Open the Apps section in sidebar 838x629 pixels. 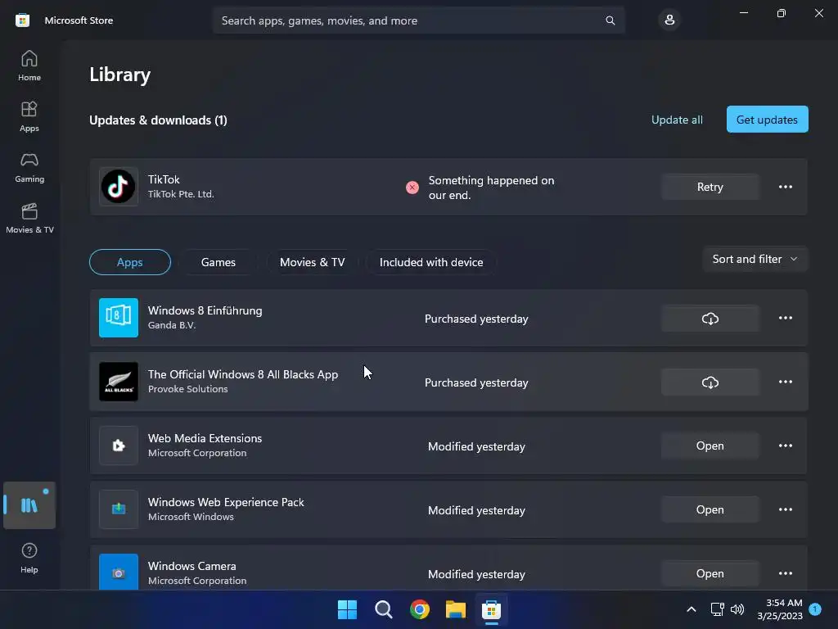click(29, 116)
